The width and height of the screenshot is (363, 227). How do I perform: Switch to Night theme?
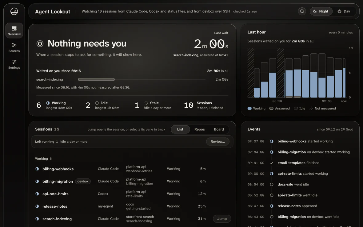(321, 11)
